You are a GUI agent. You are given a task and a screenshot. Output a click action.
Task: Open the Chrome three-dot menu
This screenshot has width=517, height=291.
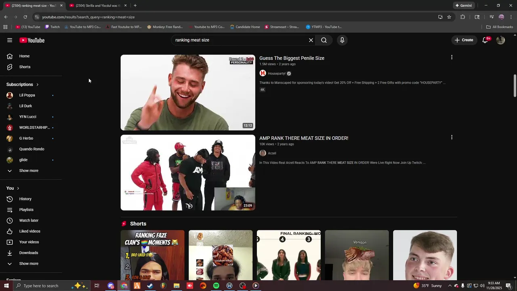coord(511,17)
